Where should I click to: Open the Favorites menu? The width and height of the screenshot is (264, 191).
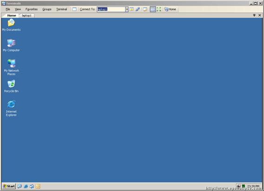coord(32,9)
